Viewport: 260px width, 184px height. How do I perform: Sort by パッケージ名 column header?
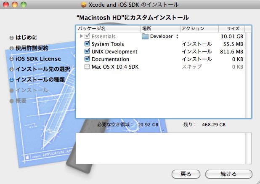coord(108,29)
